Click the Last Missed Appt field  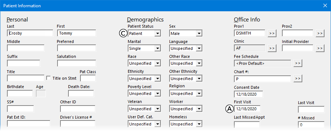tap(247, 125)
